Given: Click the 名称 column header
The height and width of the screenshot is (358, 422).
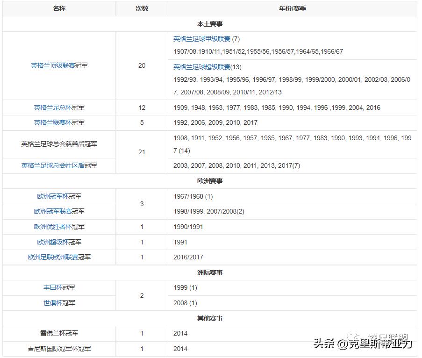Looking at the screenshot, I should [58, 8].
